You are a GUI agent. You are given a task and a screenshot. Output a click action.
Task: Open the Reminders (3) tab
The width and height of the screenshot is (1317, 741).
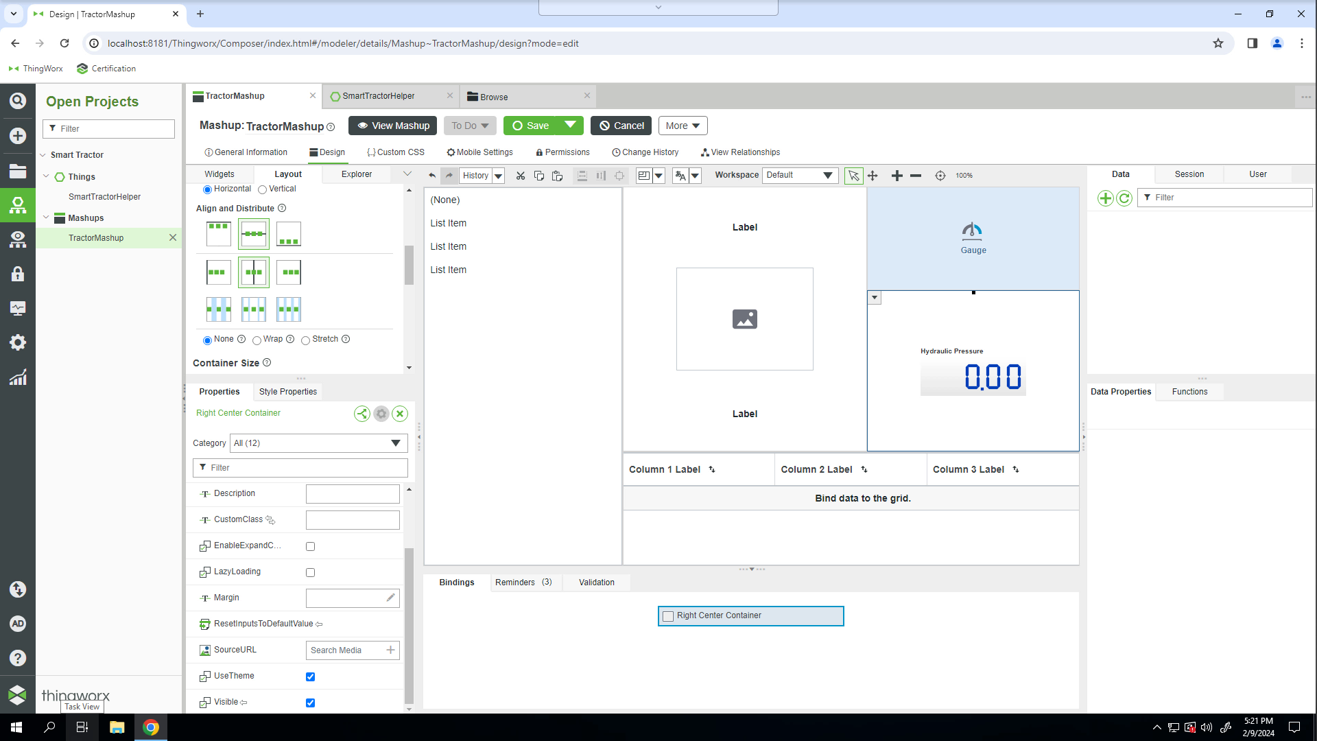(523, 583)
